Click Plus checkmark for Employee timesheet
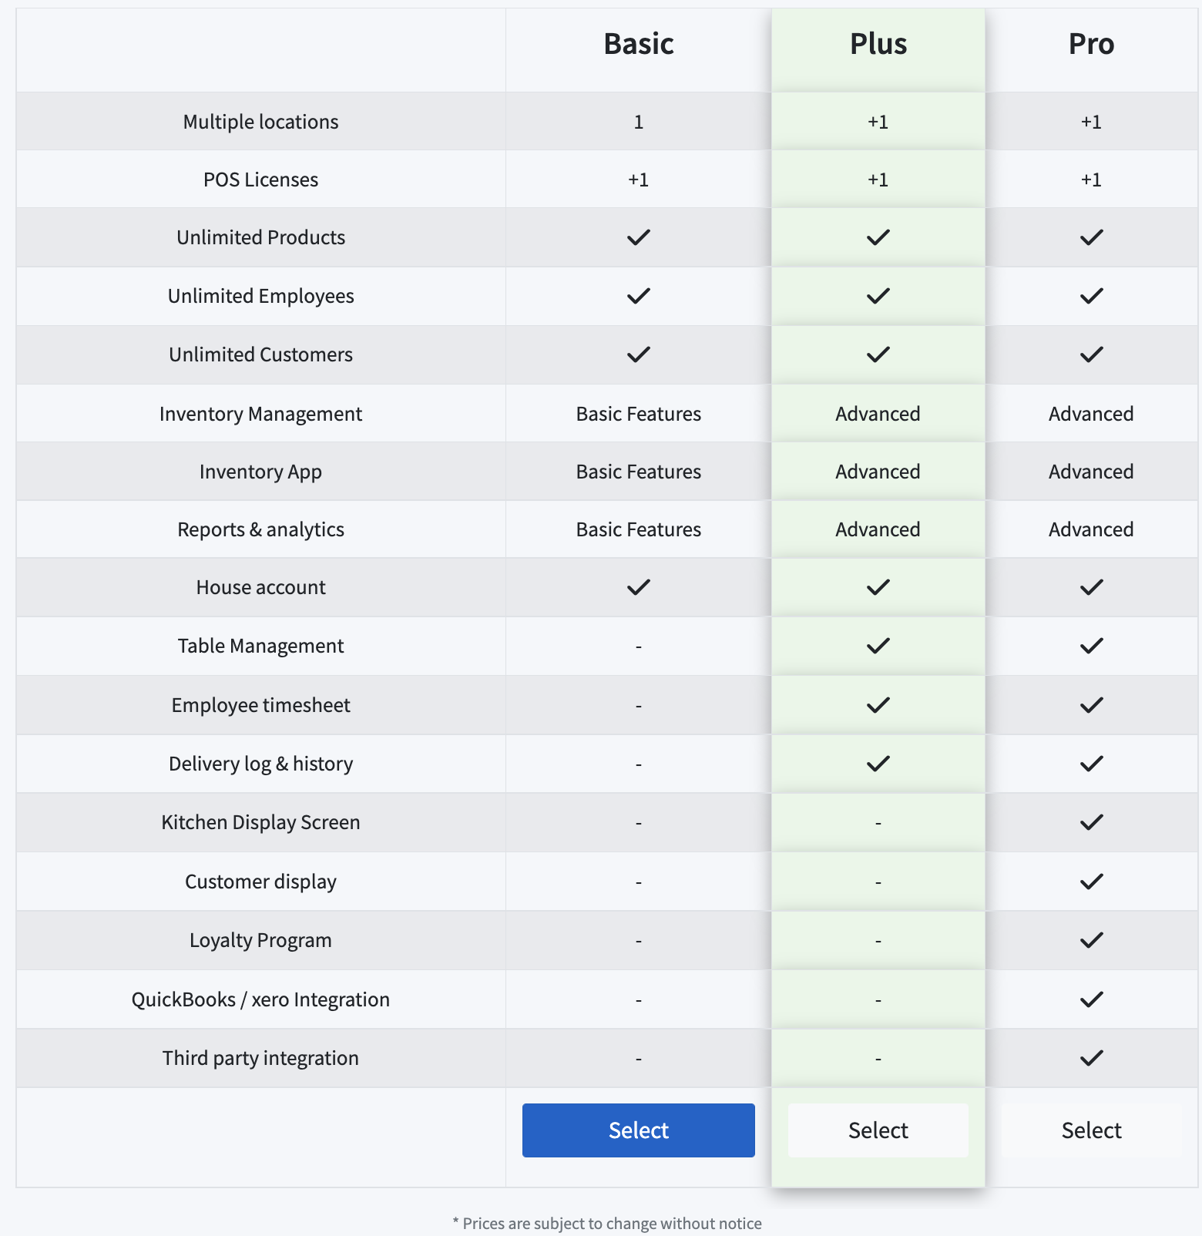The height and width of the screenshot is (1236, 1202). 878,705
